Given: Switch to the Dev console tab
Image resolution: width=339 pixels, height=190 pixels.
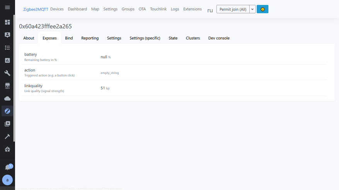Looking at the screenshot, I should click(x=219, y=38).
